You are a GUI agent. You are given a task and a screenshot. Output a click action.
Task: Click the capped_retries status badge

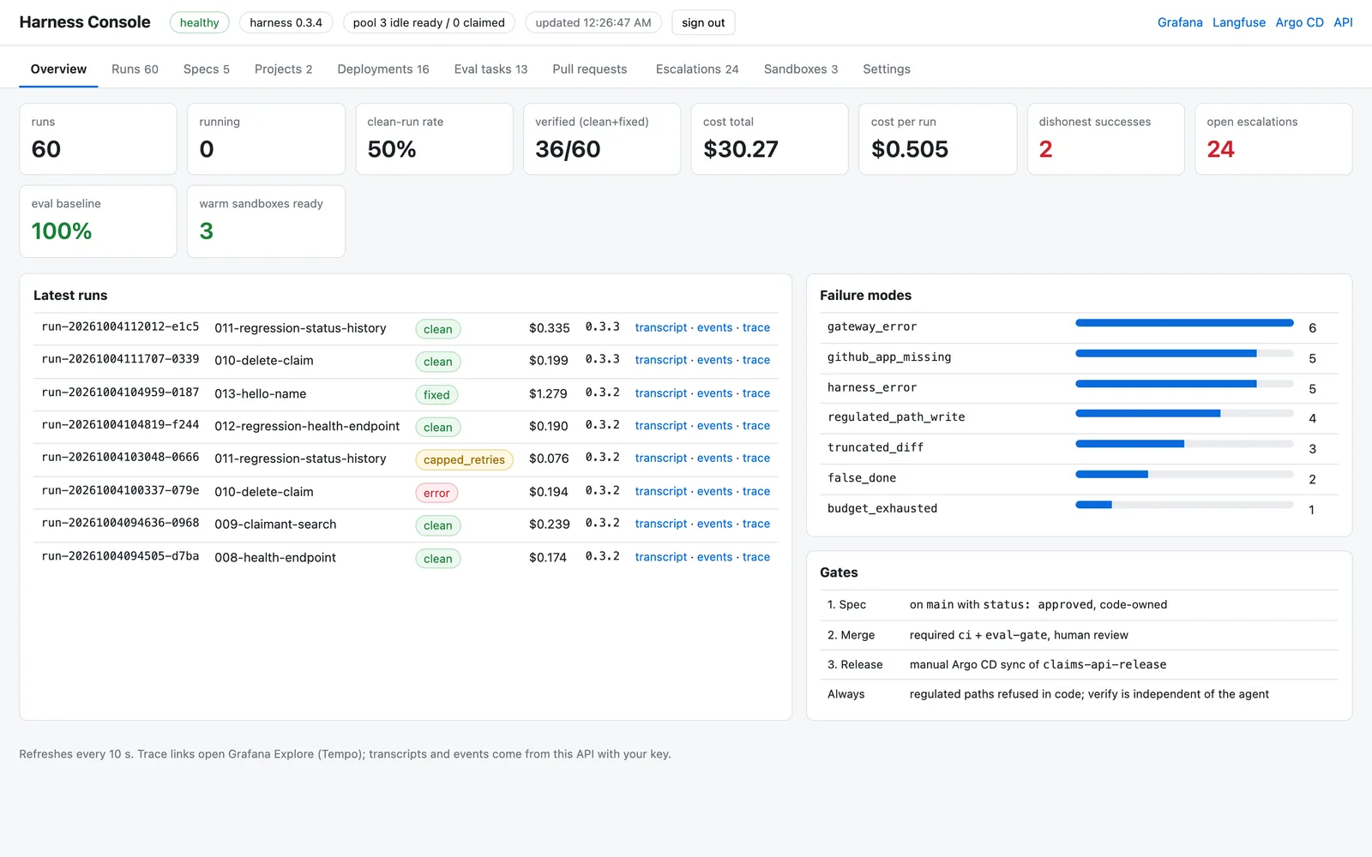464,460
